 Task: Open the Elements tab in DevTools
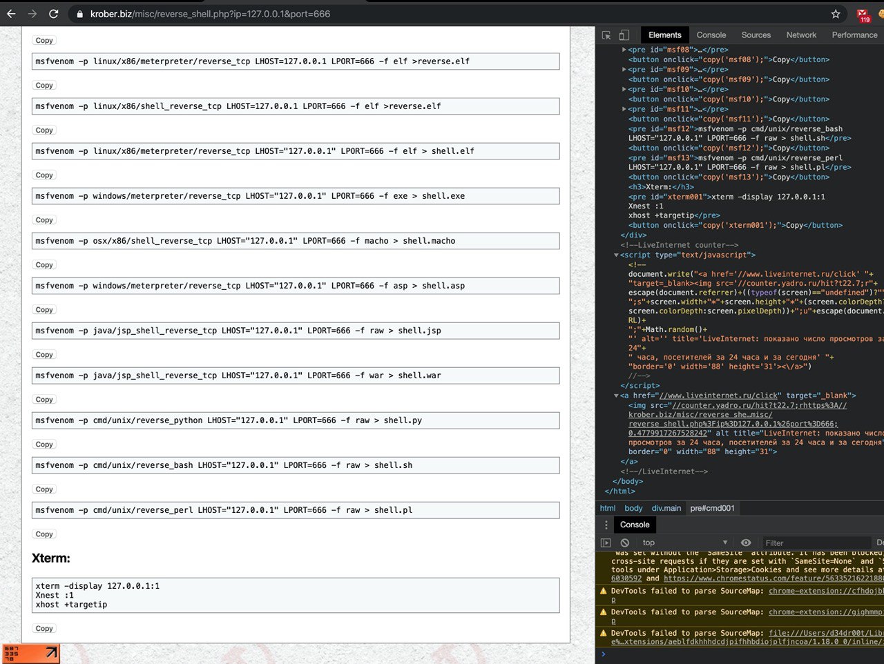[x=665, y=35]
